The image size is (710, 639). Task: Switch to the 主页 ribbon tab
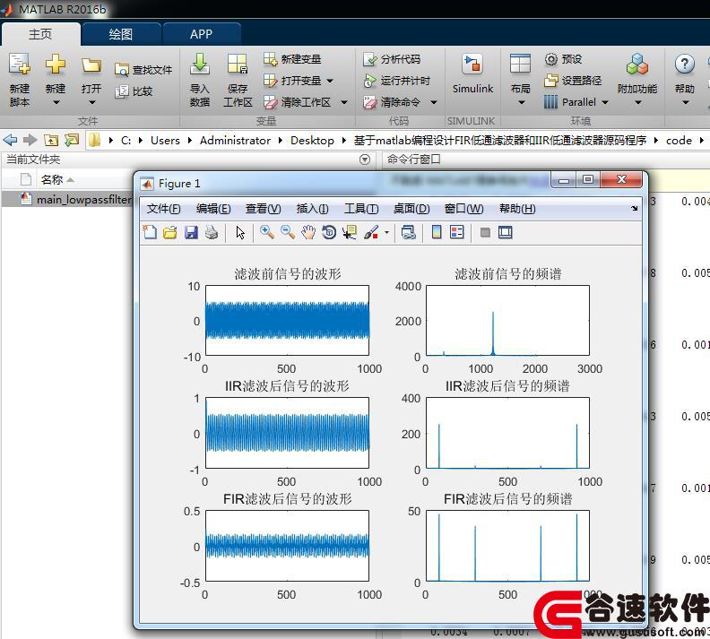40,34
